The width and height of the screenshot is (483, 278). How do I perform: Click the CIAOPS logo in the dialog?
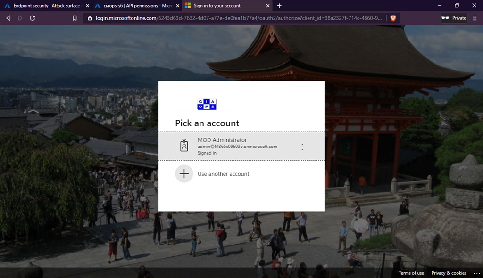207,105
